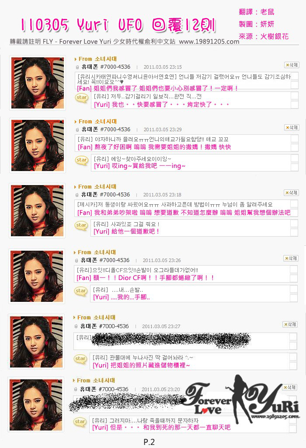Click the star reply icon for 23:15 message
306x448 pixels.
coord(82,98)
